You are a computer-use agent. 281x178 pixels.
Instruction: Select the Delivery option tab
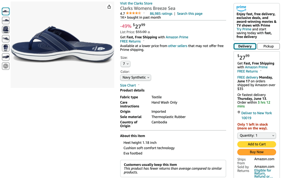click(245, 46)
